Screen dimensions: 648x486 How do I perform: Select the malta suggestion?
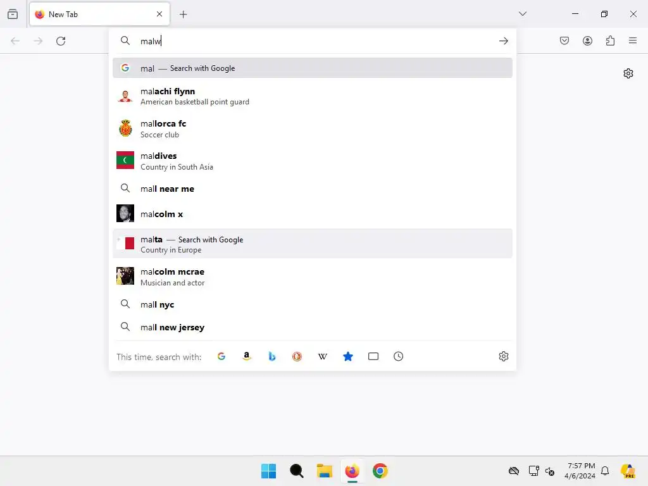[313, 244]
